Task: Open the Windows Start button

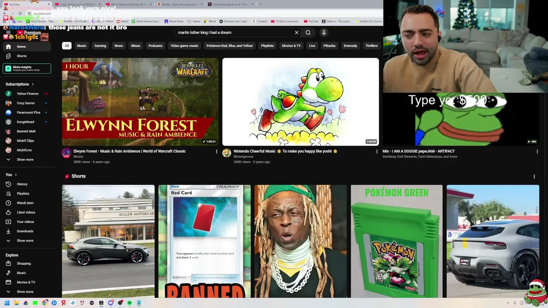Action: [x=7, y=303]
